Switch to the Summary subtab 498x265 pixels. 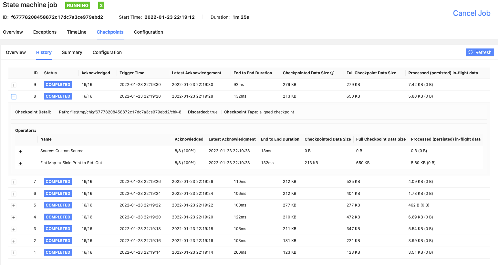72,52
